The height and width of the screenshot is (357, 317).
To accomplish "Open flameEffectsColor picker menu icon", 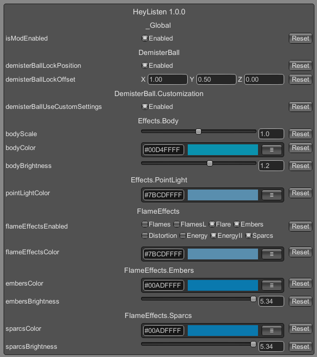I will (x=271, y=254).
